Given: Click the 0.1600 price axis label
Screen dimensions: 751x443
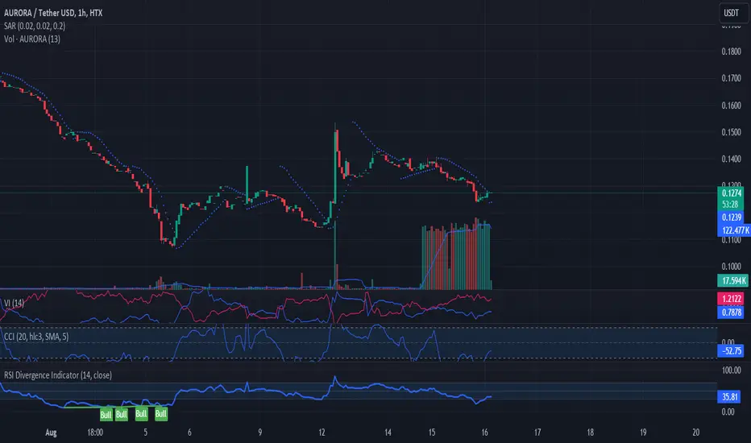Looking at the screenshot, I should pos(732,106).
